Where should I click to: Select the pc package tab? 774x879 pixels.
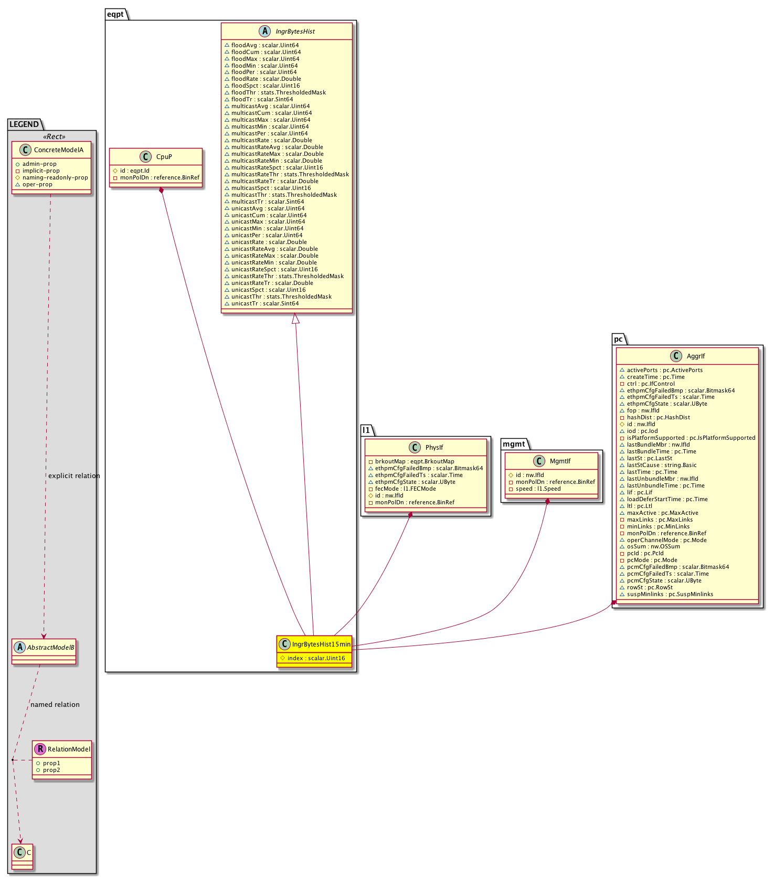coord(618,339)
